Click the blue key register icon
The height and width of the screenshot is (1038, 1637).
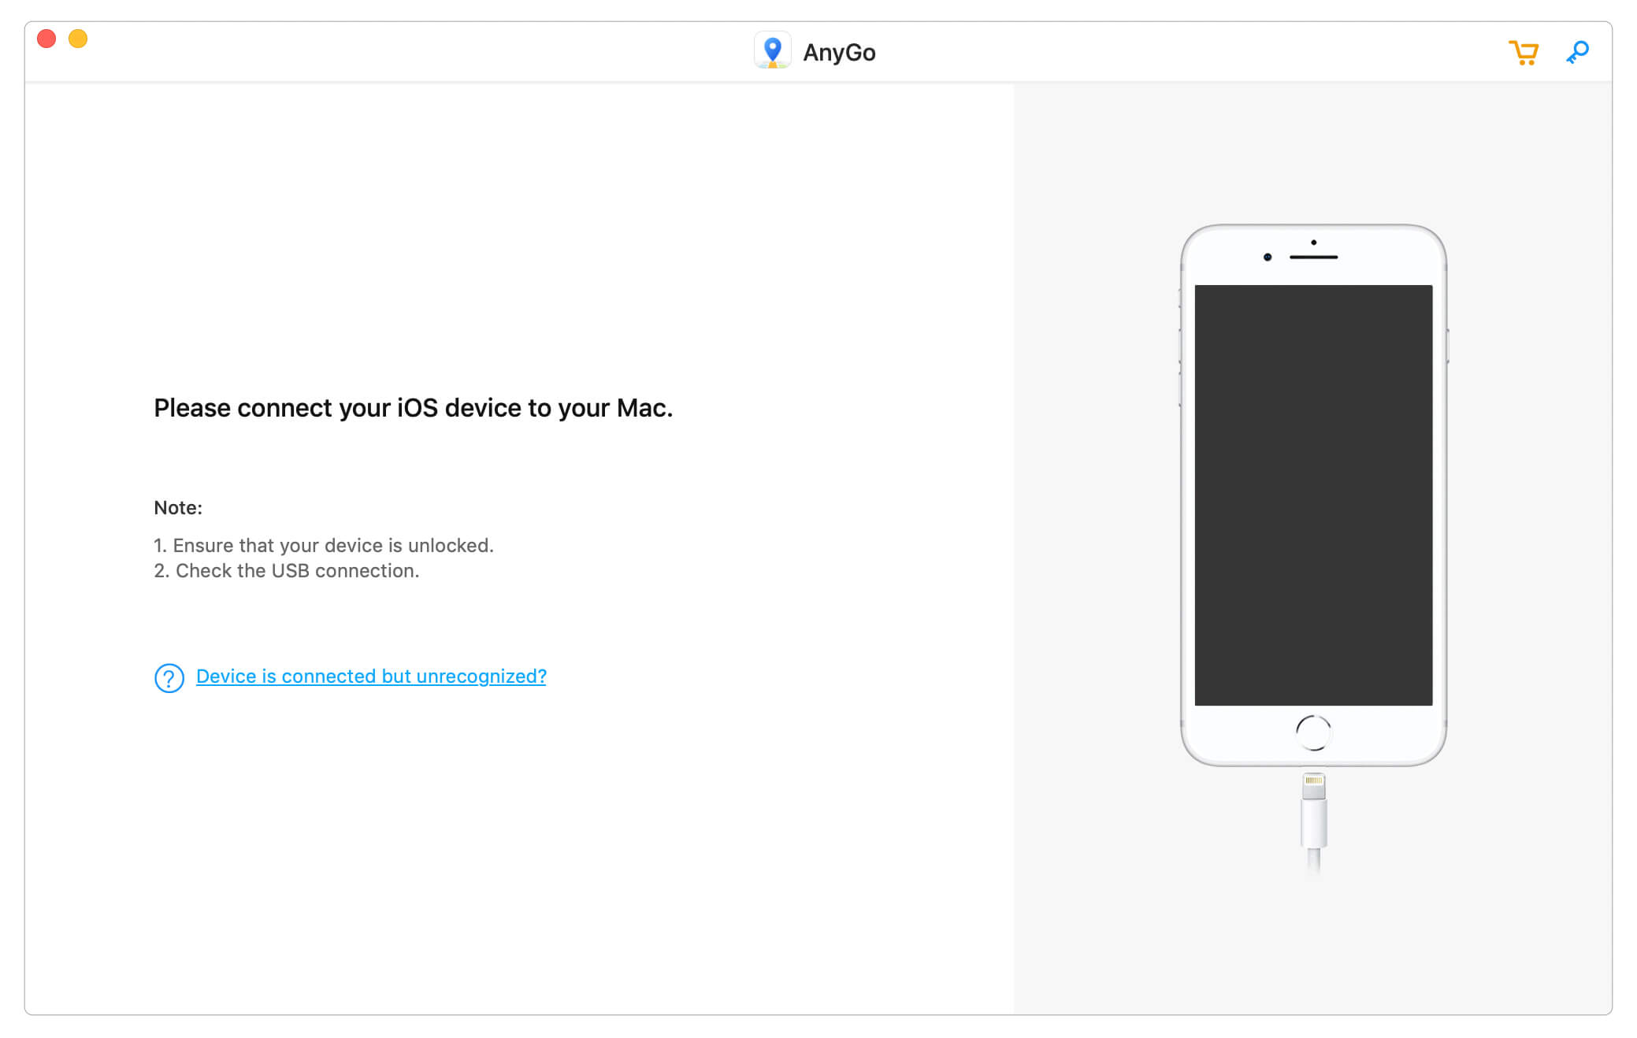click(x=1577, y=53)
